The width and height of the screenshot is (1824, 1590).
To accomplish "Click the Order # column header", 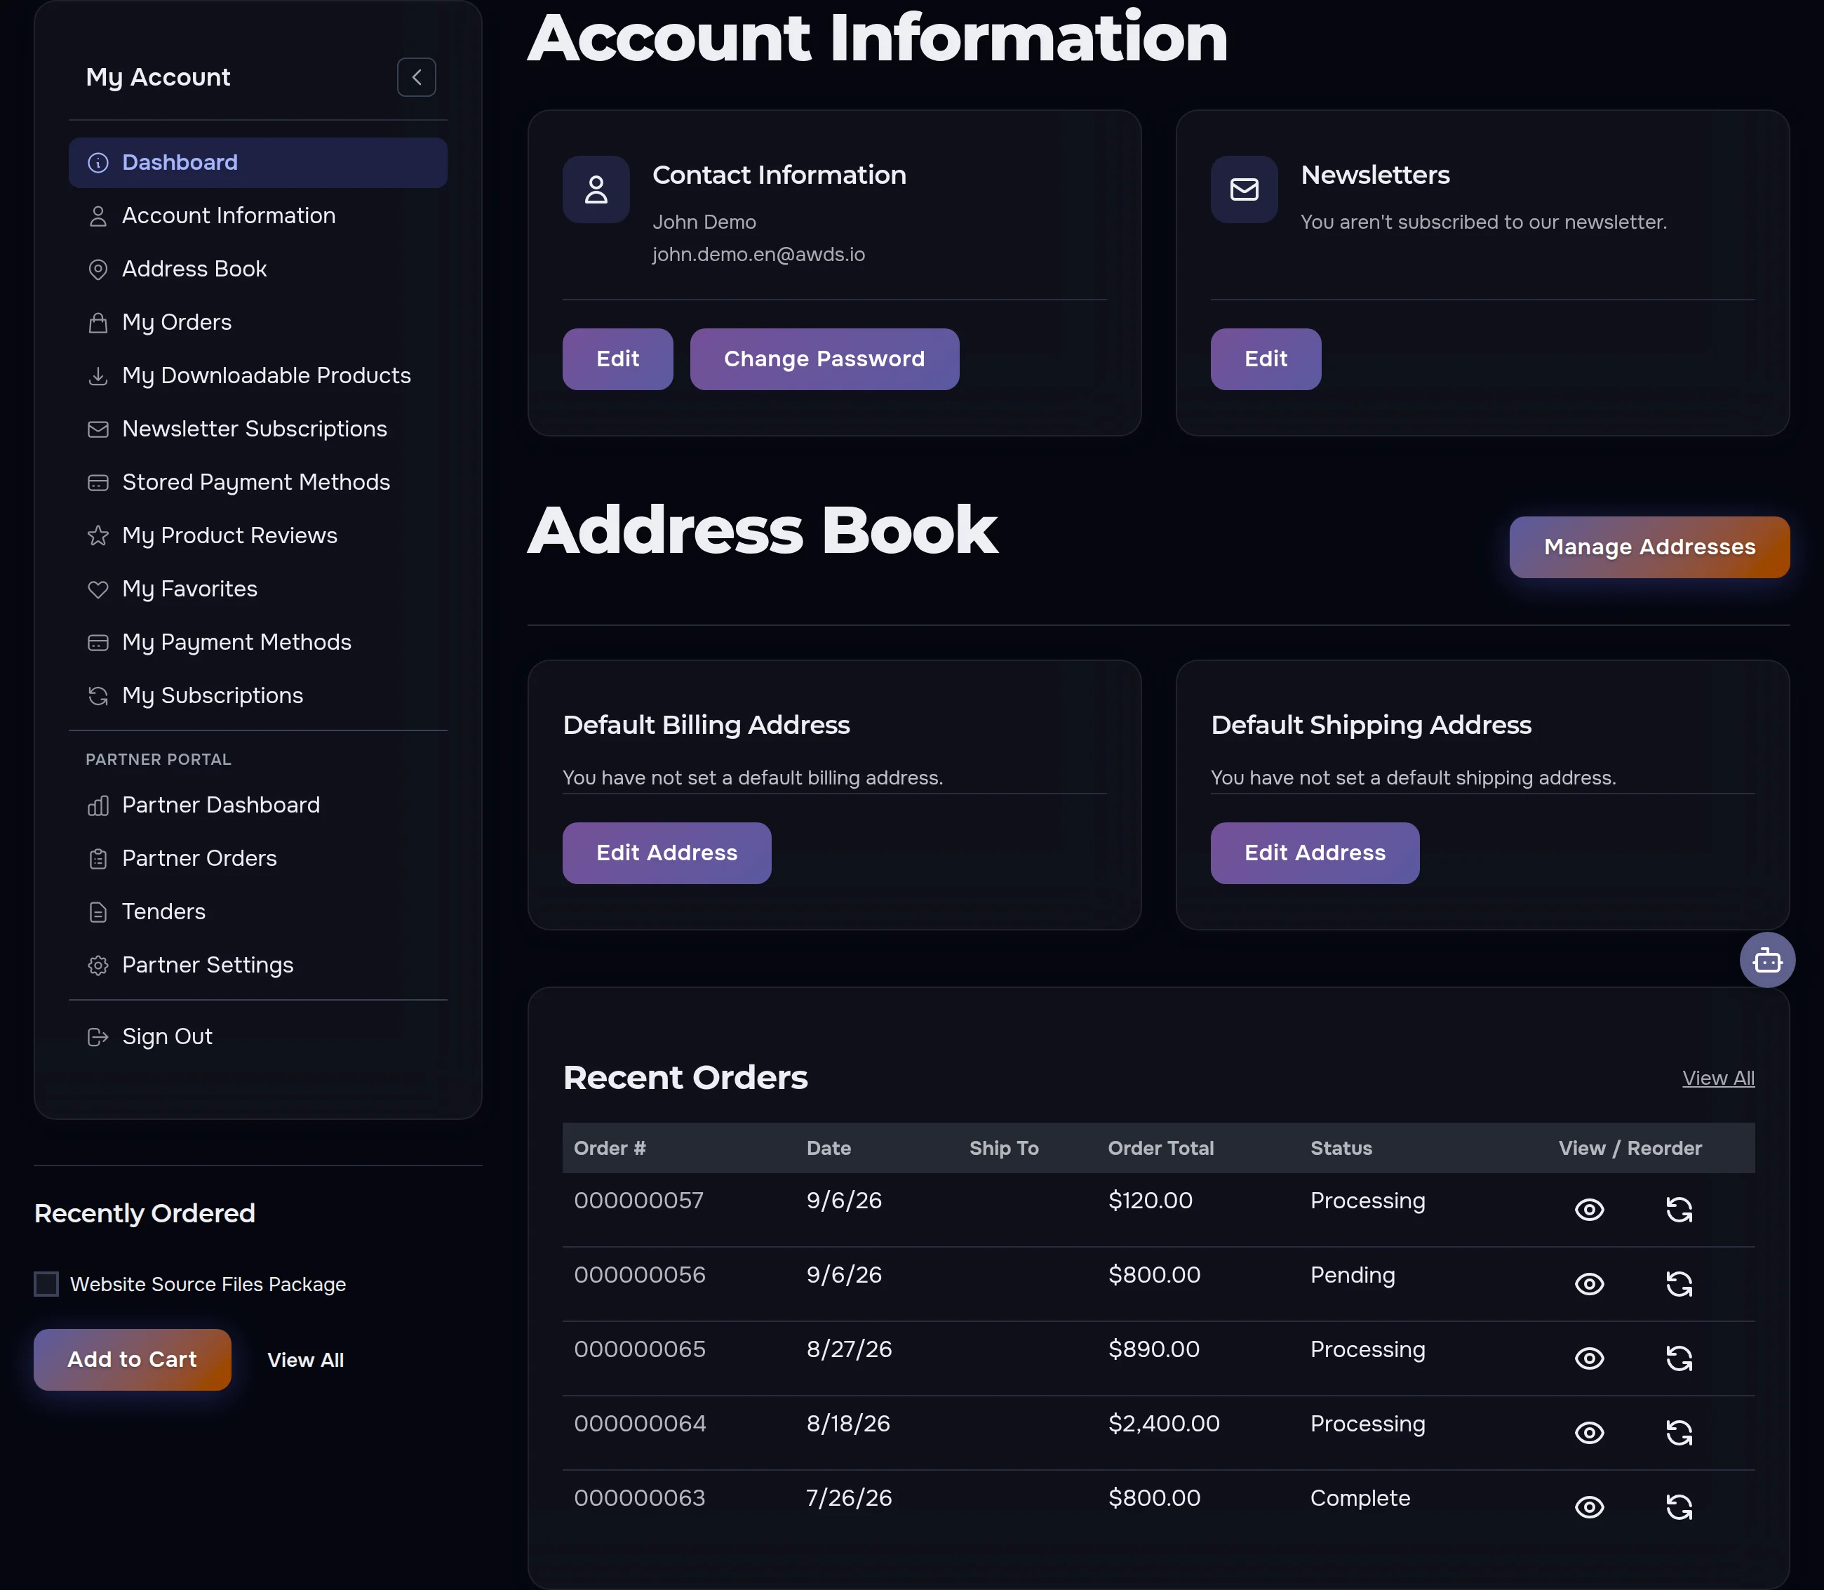I will 610,1148.
